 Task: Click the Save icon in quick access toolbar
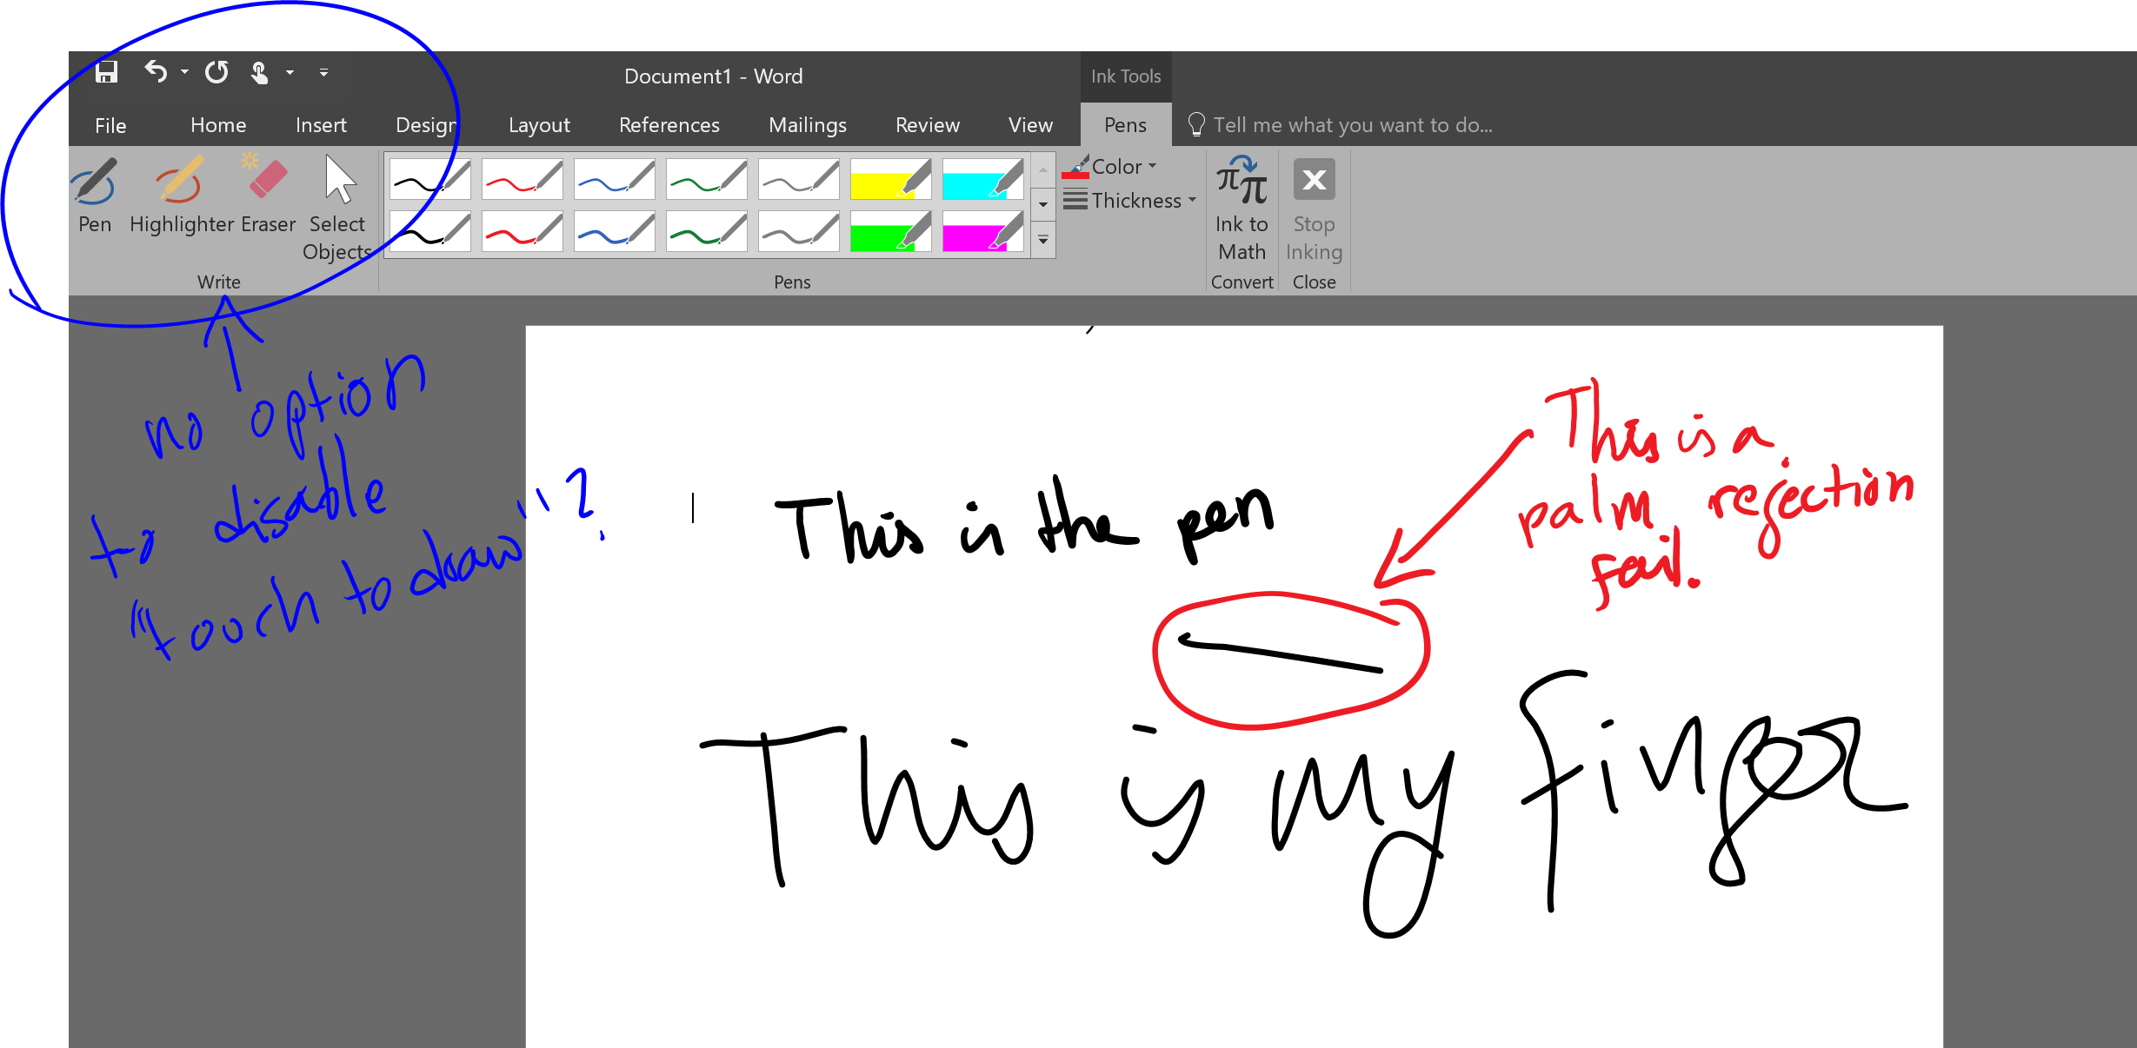point(106,72)
